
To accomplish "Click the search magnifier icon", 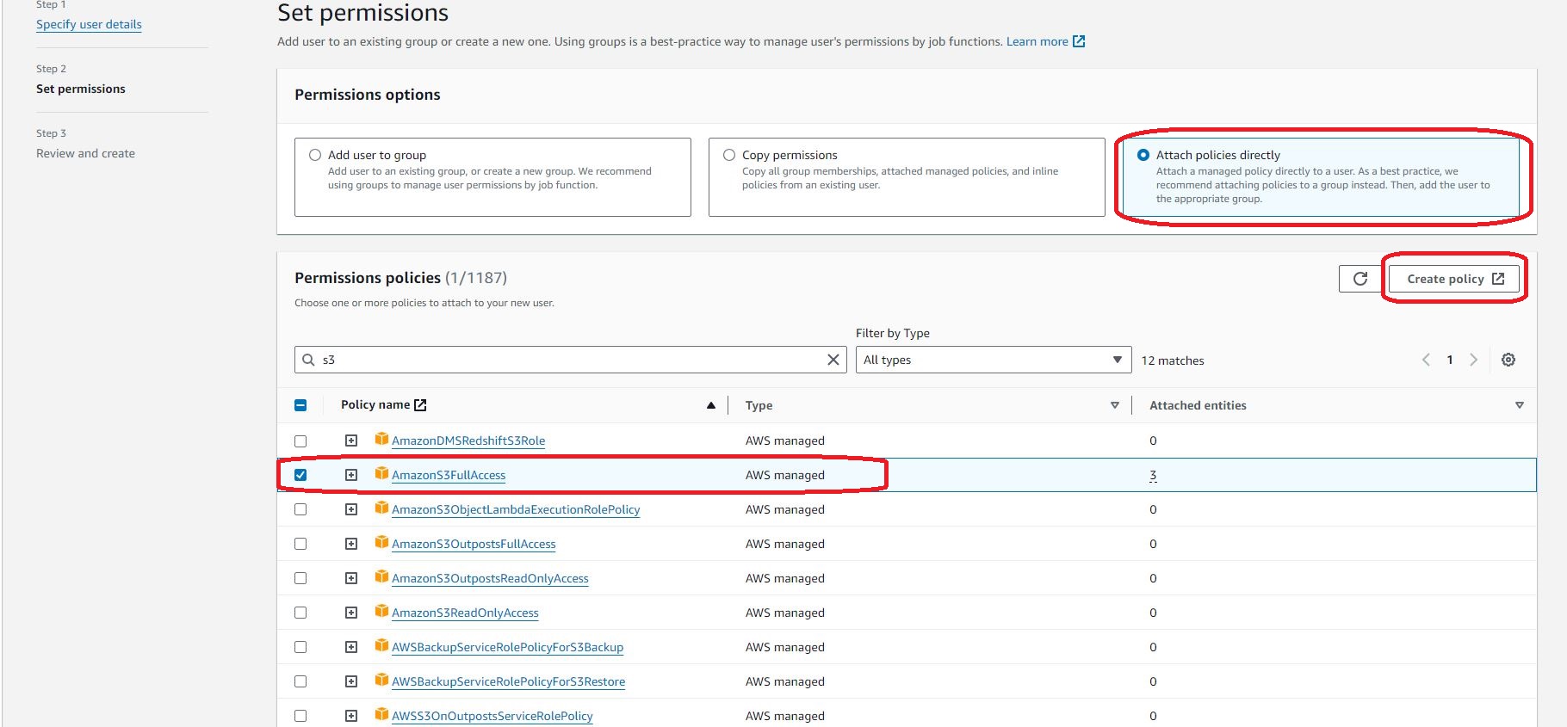I will tap(308, 360).
